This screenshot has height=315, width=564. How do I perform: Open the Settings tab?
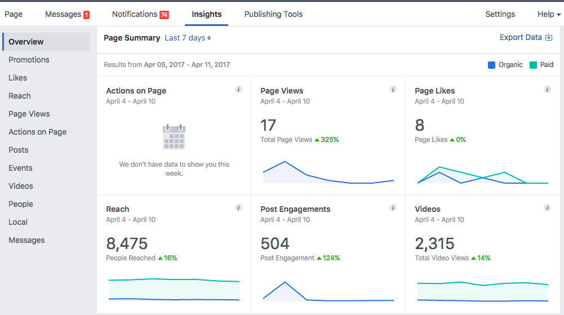[500, 14]
